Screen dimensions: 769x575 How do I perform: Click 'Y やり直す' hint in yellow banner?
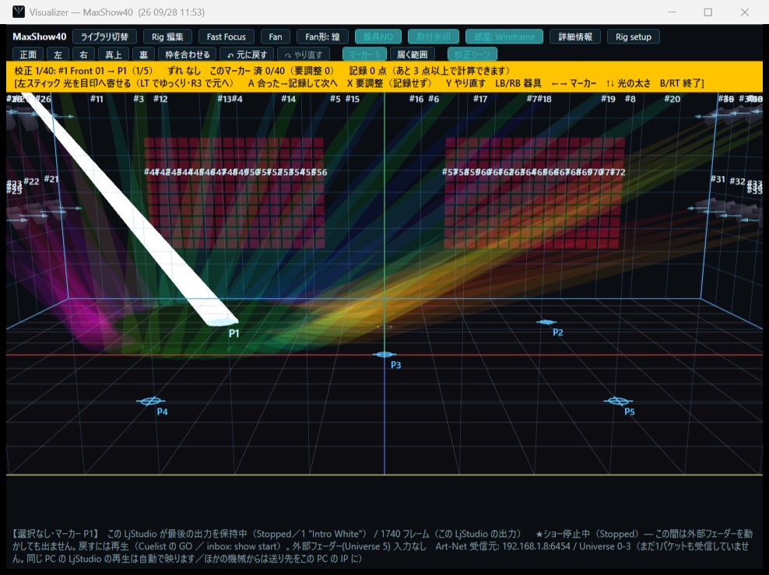point(465,83)
